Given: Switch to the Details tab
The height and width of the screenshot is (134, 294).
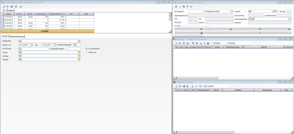Looking at the screenshot, I should pyautogui.click(x=11, y=10).
